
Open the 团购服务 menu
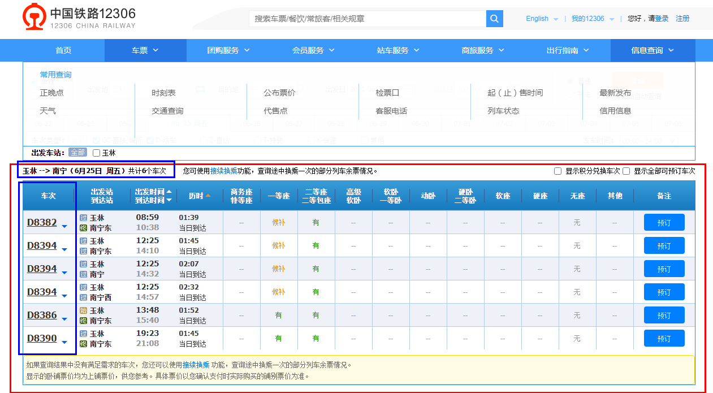click(x=228, y=50)
